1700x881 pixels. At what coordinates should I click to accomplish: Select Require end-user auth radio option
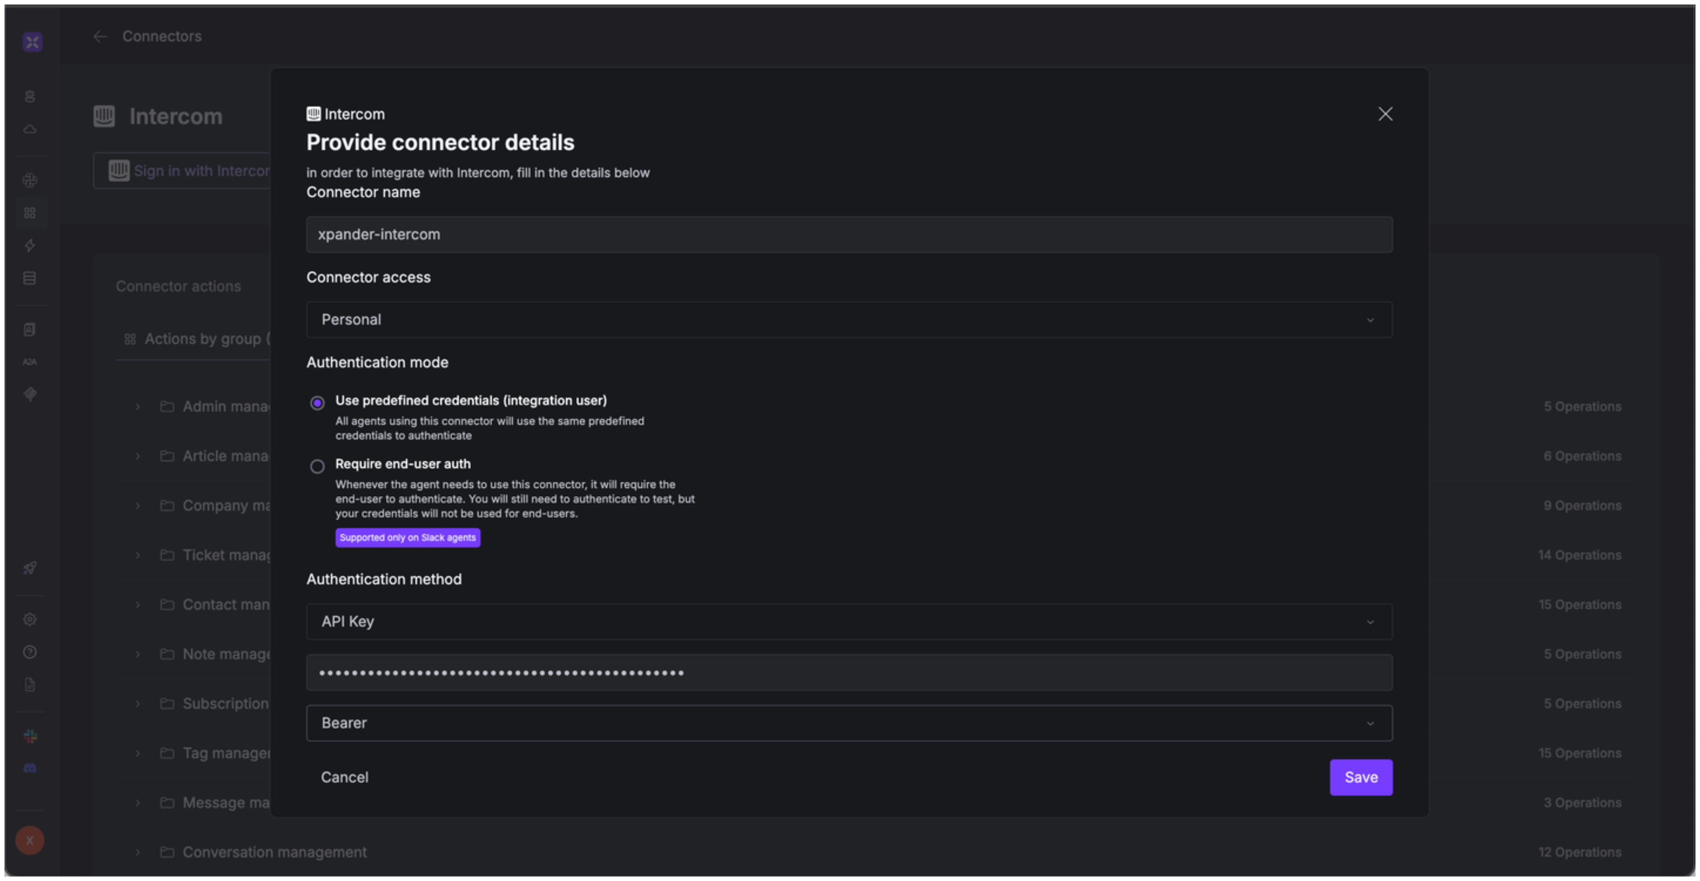click(318, 466)
